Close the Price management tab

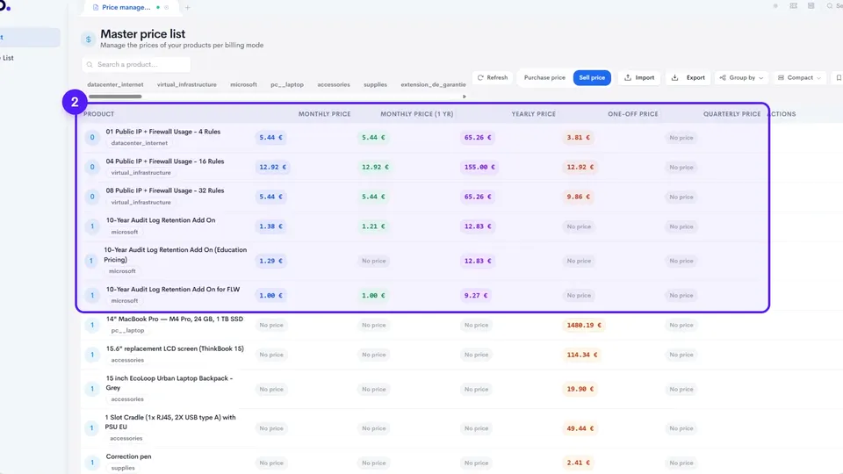[x=167, y=8]
